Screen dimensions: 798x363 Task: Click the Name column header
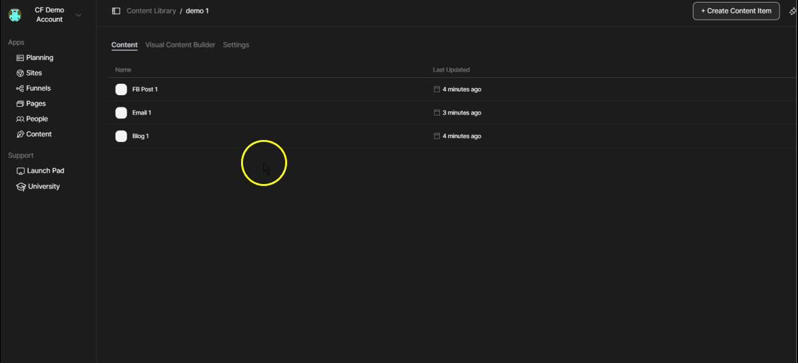(123, 70)
